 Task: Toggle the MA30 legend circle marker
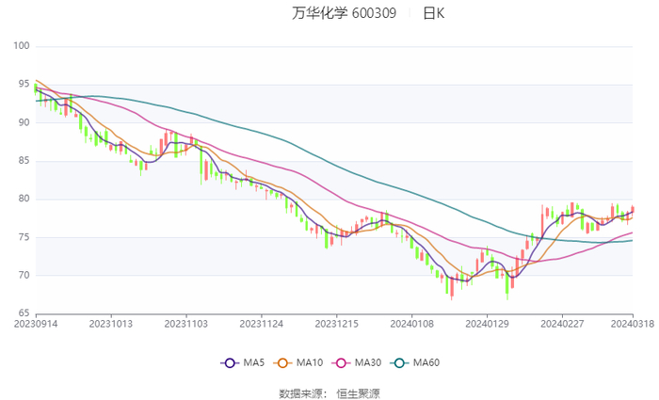pyautogui.click(x=341, y=362)
